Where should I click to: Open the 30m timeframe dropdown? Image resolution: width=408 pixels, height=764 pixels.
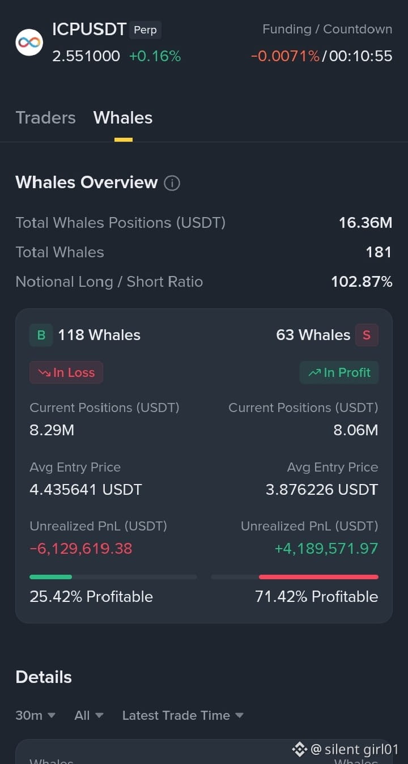coord(36,715)
